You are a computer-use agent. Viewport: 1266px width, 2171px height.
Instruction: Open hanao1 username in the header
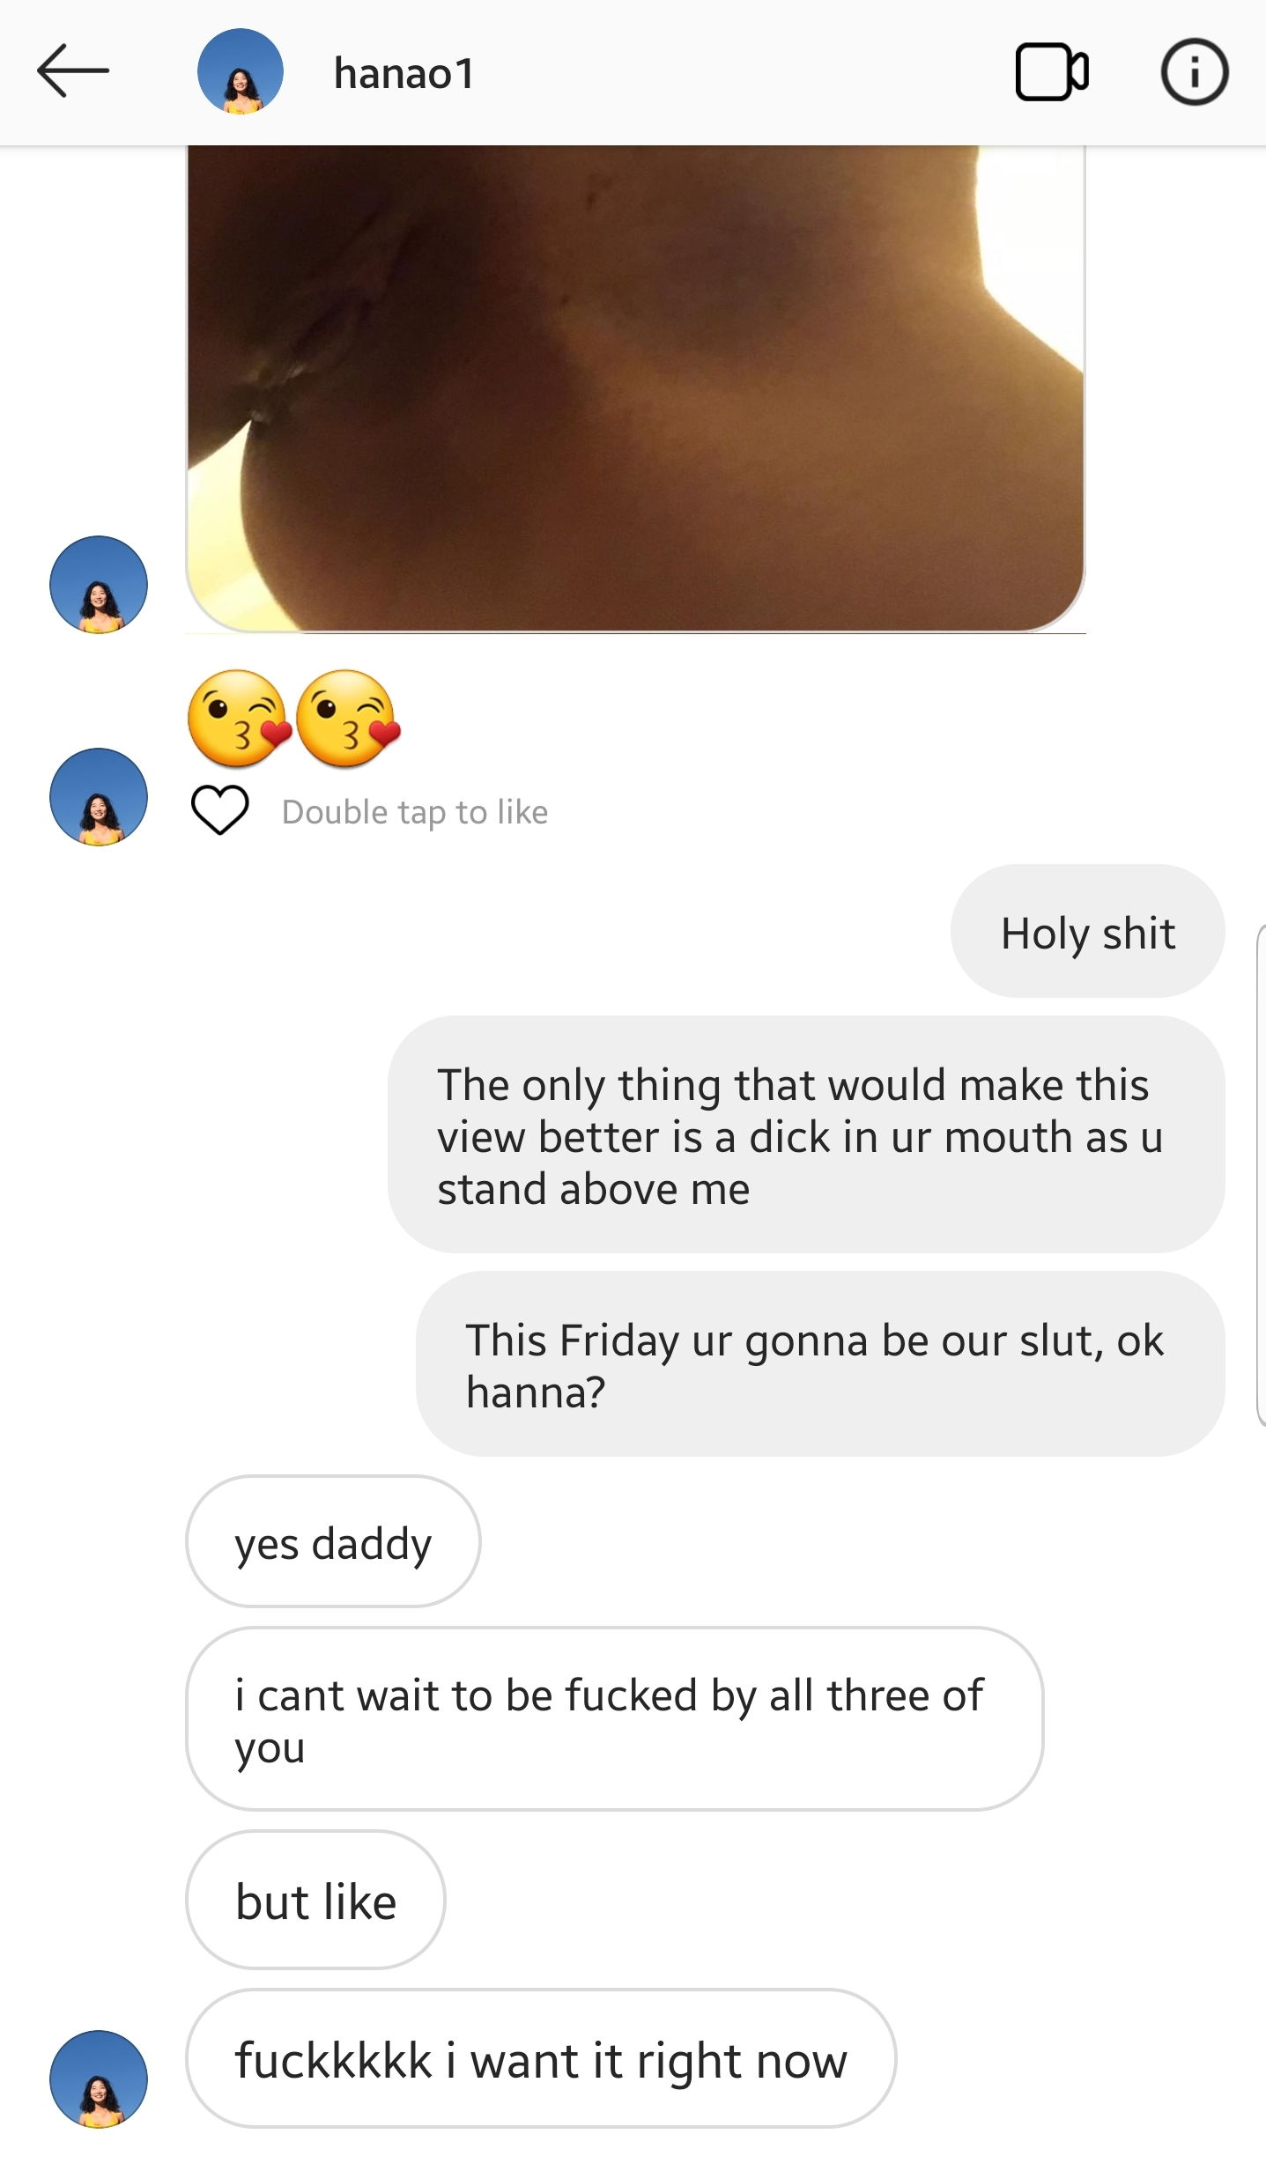click(x=404, y=73)
